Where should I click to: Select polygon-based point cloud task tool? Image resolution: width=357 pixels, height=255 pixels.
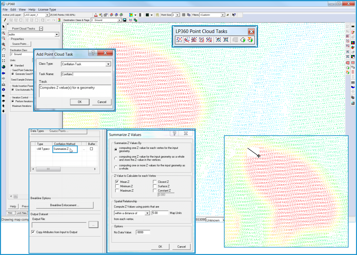[194, 40]
